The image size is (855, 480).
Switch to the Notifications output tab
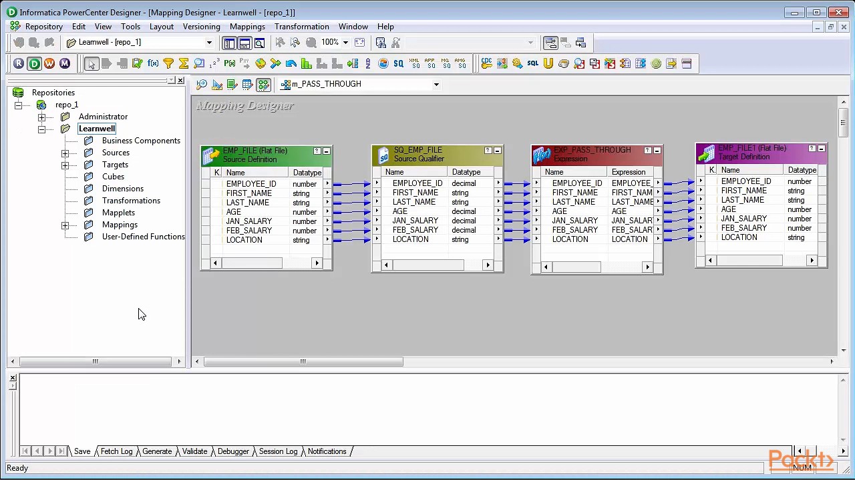[327, 451]
